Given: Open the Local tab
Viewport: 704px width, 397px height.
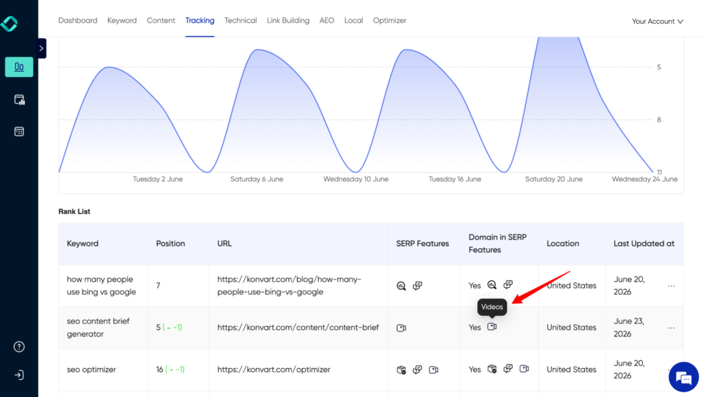Looking at the screenshot, I should click(353, 20).
